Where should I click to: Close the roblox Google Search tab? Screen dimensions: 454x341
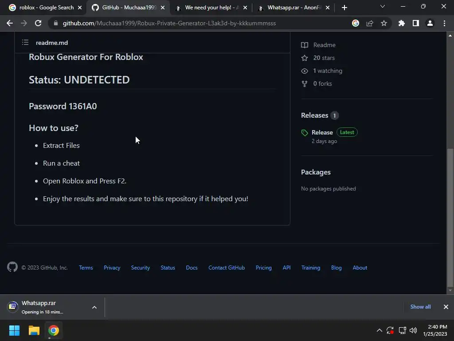[x=80, y=8]
